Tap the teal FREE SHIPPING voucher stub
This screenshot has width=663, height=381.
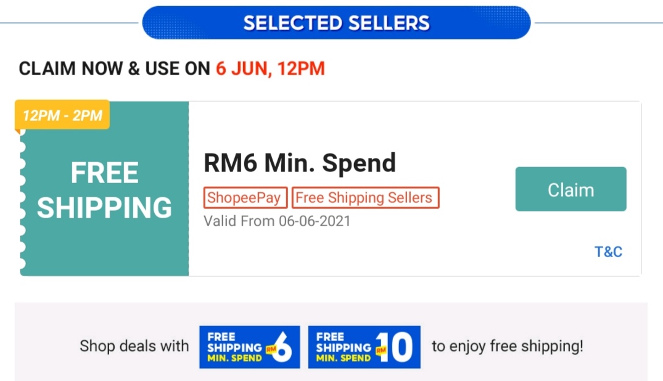coord(104,190)
